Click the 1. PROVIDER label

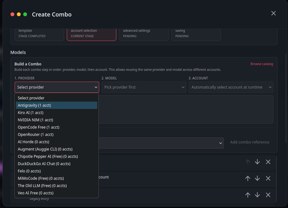24,78
